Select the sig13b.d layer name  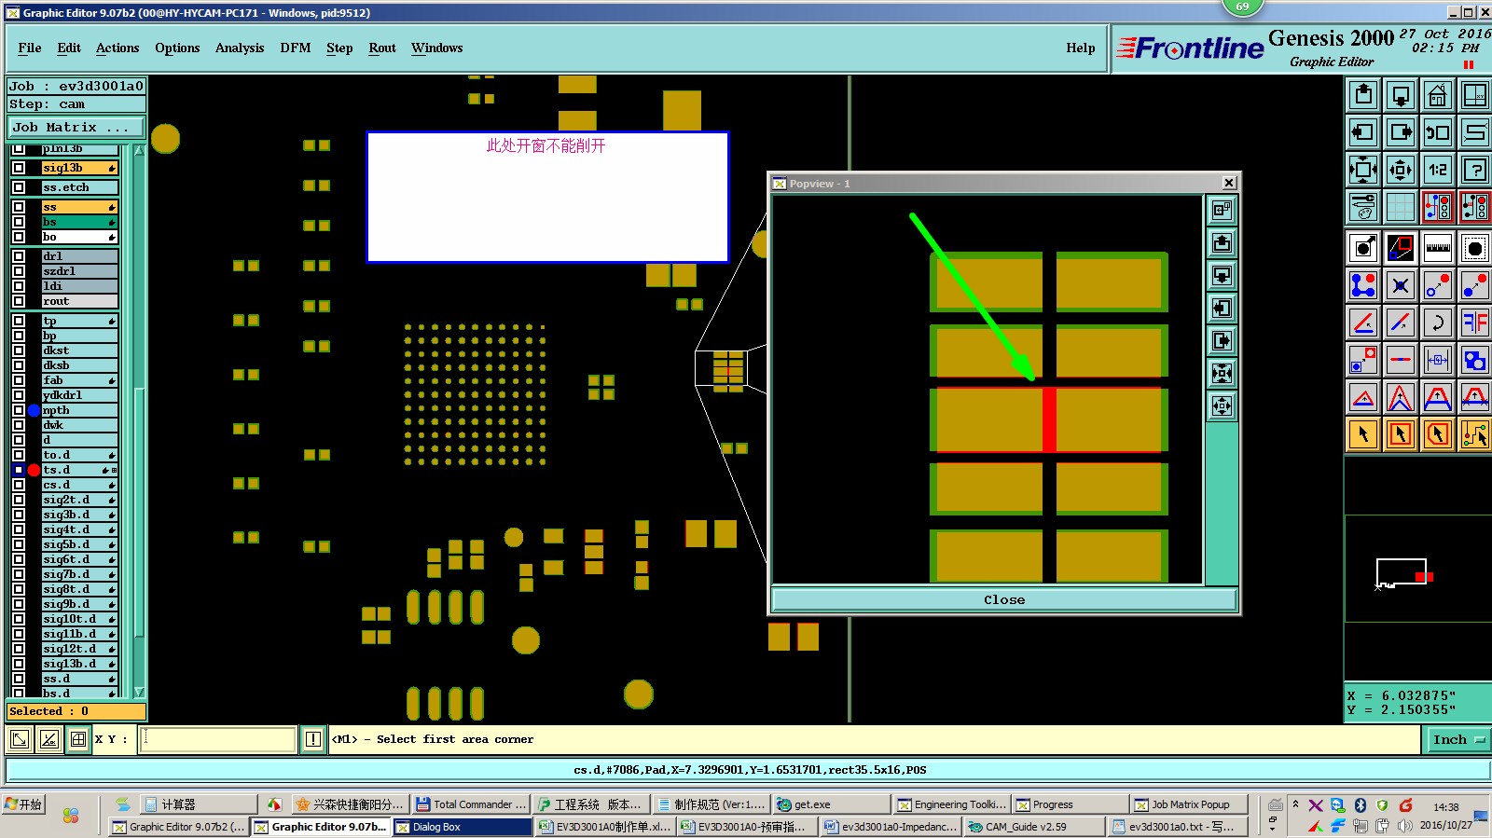tap(79, 664)
